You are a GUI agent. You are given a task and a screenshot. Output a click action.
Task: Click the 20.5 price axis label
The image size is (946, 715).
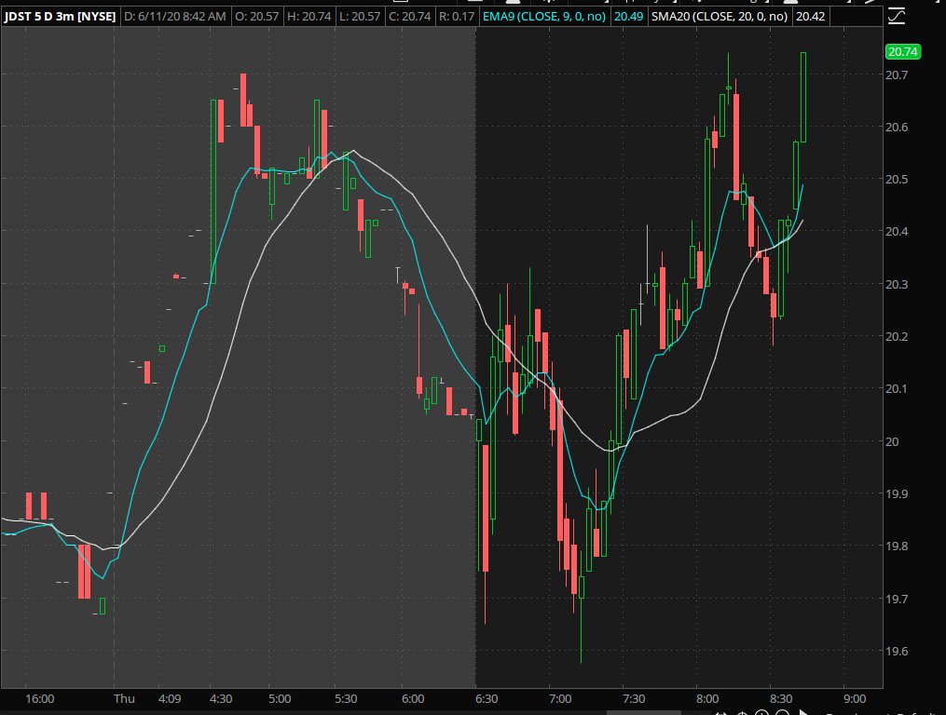pyautogui.click(x=897, y=179)
